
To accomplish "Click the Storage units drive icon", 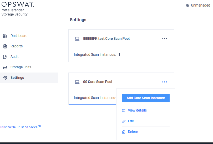I will (5, 67).
